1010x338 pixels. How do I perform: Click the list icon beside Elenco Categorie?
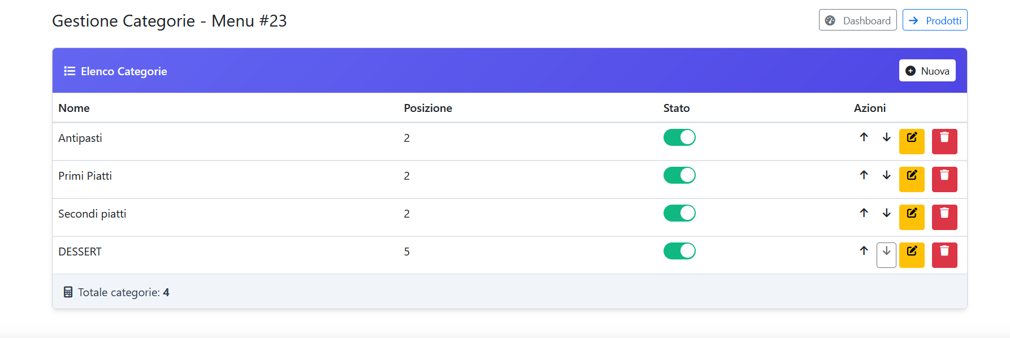click(x=69, y=71)
